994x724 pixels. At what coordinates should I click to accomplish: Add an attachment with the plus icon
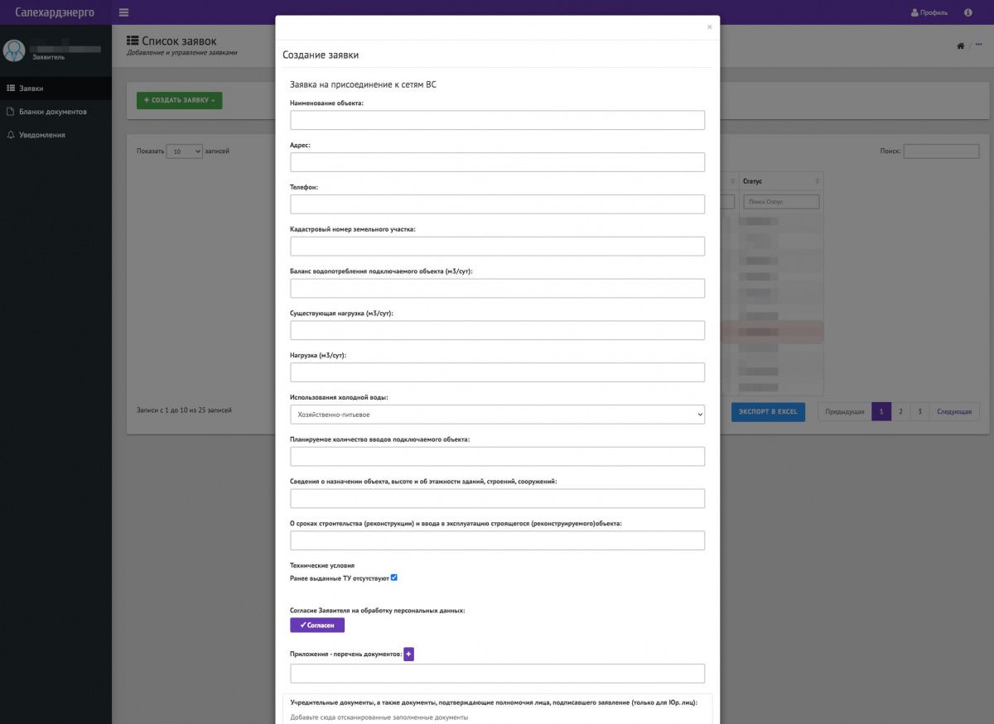(408, 654)
